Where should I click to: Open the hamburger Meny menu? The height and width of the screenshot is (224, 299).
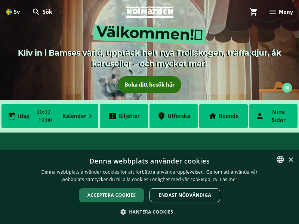pyautogui.click(x=281, y=12)
